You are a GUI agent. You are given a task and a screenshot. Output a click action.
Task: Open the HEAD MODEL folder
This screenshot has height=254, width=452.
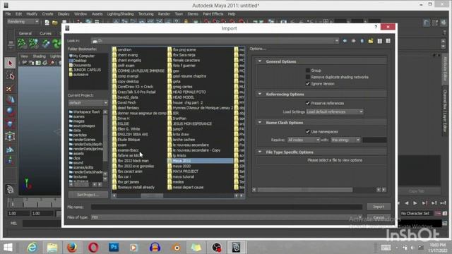pyautogui.click(x=184, y=97)
